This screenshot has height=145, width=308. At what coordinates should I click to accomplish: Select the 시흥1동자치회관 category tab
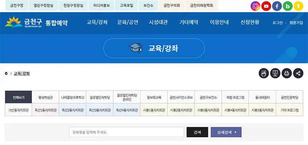point(154,110)
